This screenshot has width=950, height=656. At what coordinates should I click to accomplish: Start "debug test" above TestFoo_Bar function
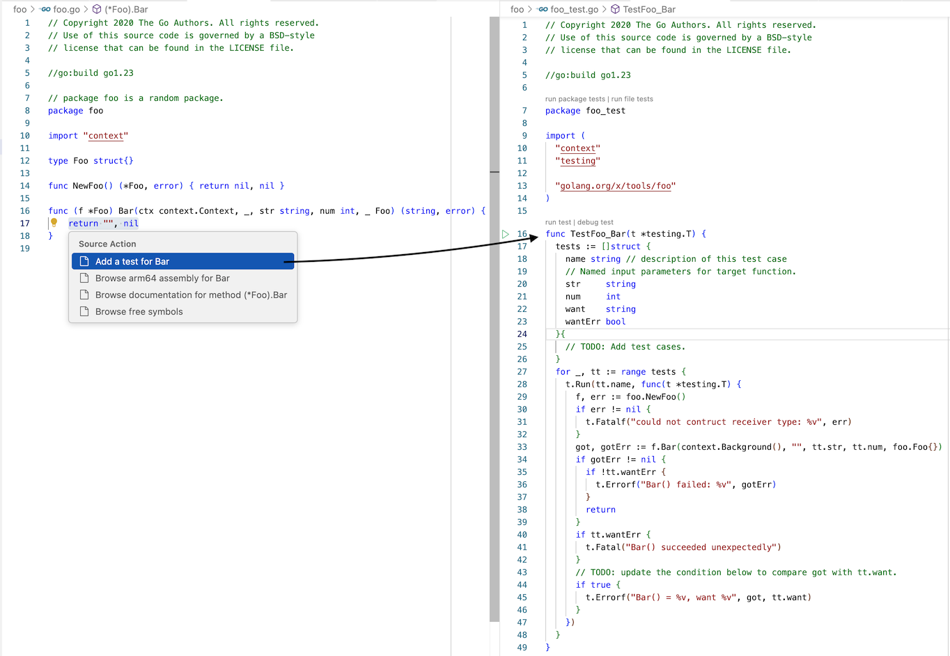point(595,222)
